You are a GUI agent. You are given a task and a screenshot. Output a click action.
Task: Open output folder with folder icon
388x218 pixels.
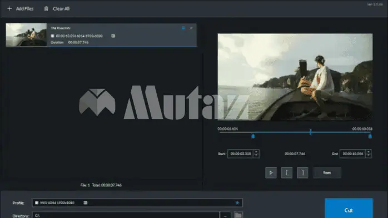point(238,215)
